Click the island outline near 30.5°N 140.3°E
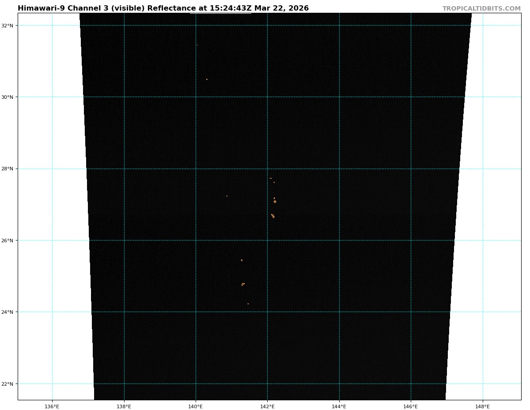Screen dimensions: 530x410 point(207,79)
